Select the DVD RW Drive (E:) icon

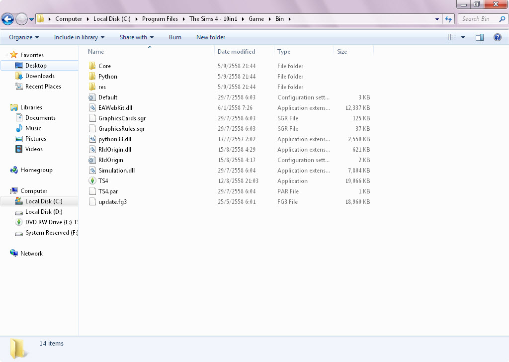tap(19, 222)
